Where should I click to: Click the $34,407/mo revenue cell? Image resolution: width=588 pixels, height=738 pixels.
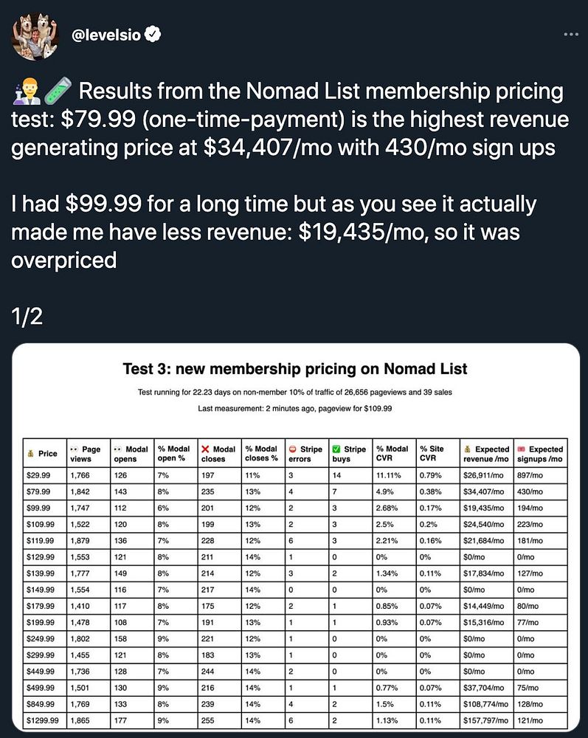pos(486,492)
